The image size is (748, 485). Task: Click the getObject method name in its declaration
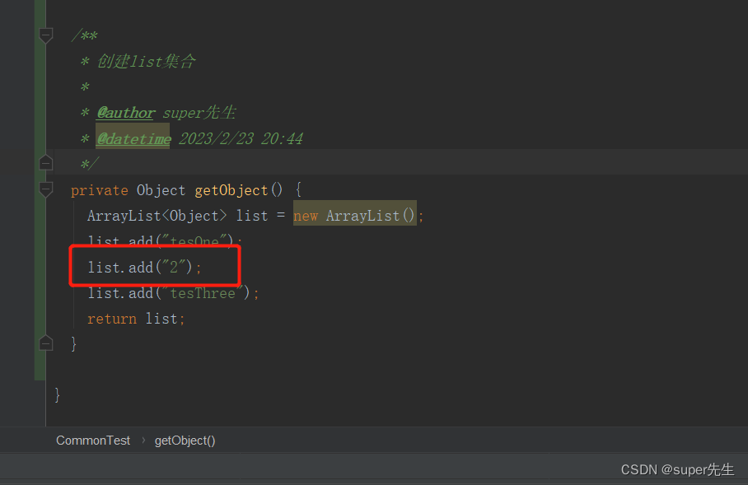click(x=231, y=190)
